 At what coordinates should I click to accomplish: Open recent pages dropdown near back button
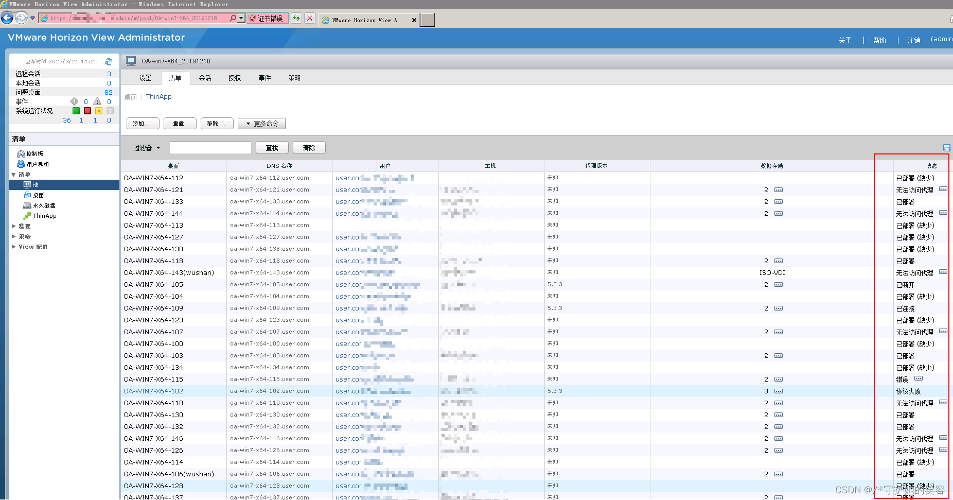[x=32, y=18]
